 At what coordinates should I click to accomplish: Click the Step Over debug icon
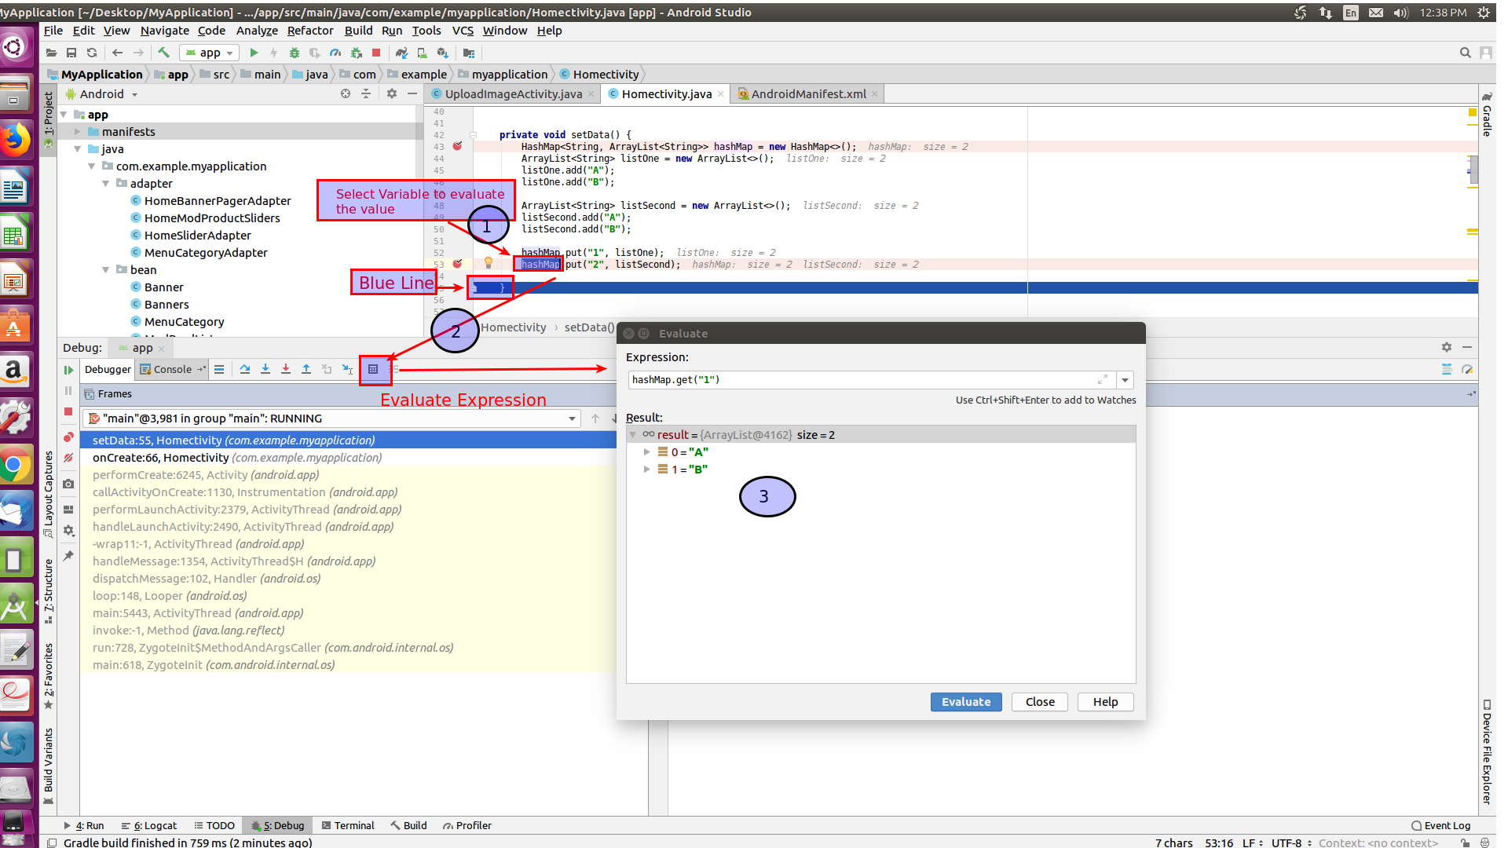click(244, 370)
